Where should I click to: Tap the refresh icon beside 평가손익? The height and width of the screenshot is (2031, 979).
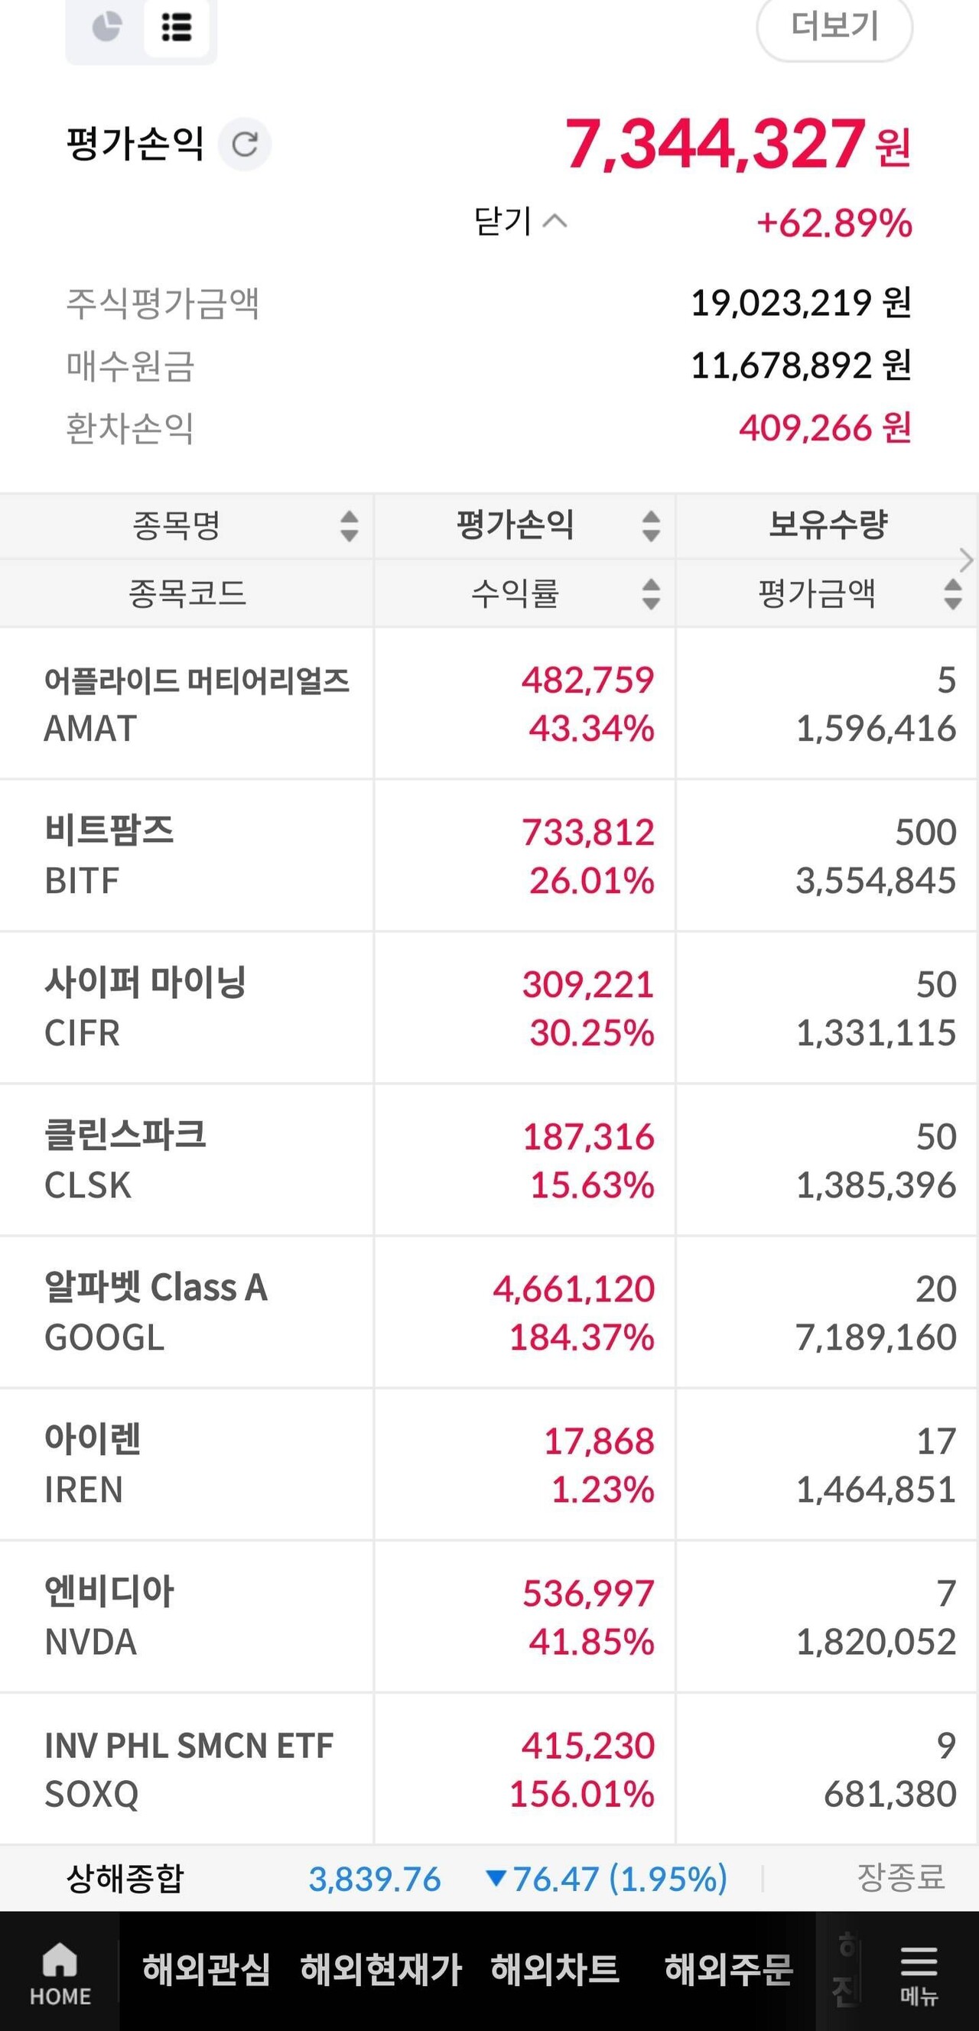pos(247,145)
